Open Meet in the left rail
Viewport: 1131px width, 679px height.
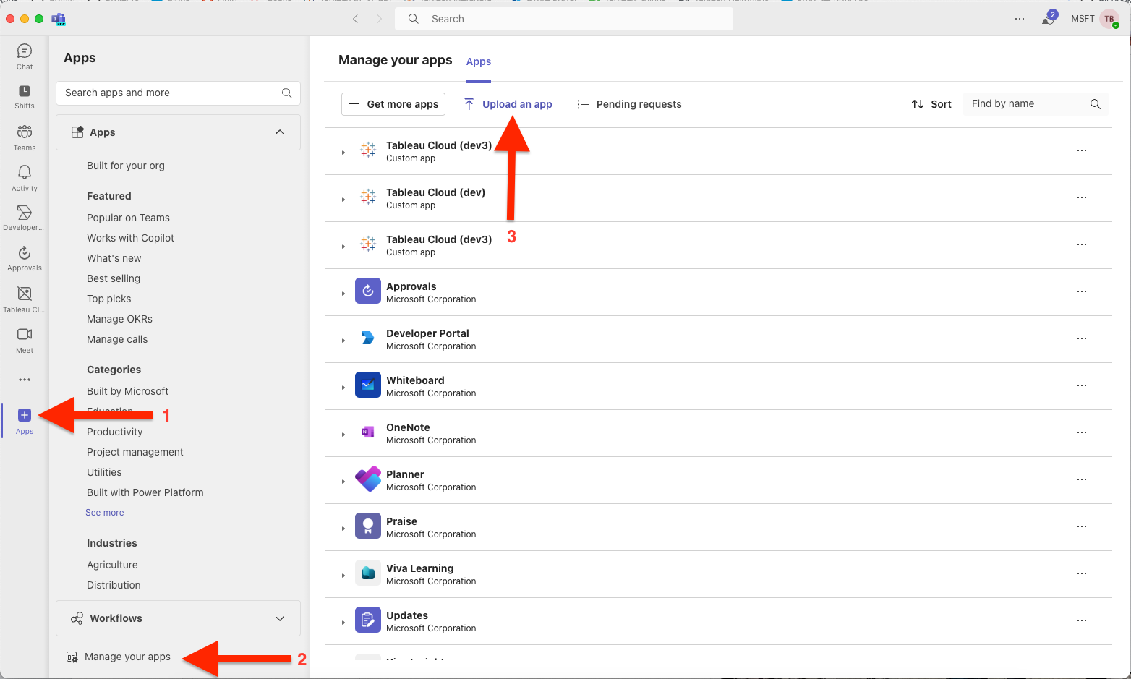tap(25, 340)
